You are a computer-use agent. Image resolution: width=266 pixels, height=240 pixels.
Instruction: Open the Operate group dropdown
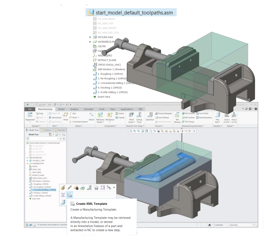[x=36, y=126]
